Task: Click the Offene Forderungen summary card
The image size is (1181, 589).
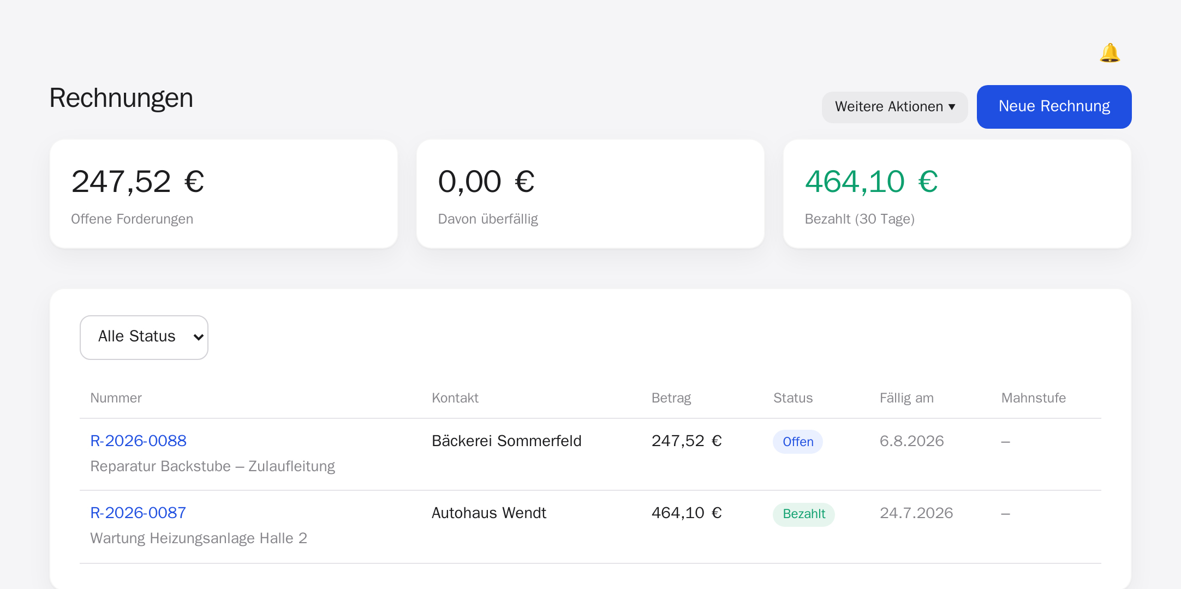Action: point(224,194)
